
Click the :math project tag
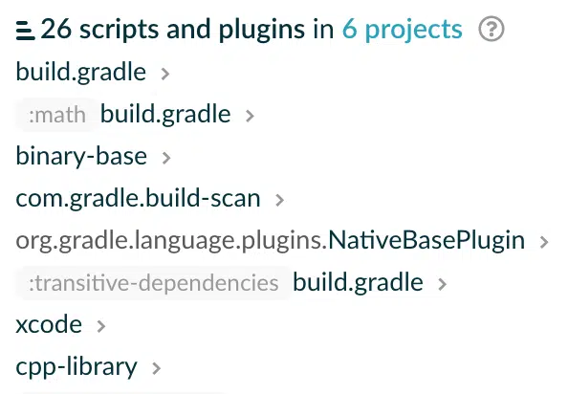tap(57, 115)
